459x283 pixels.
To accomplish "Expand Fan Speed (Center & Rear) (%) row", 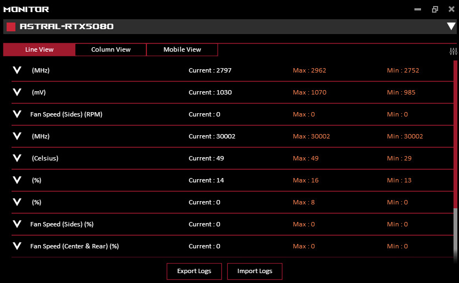I will click(17, 246).
